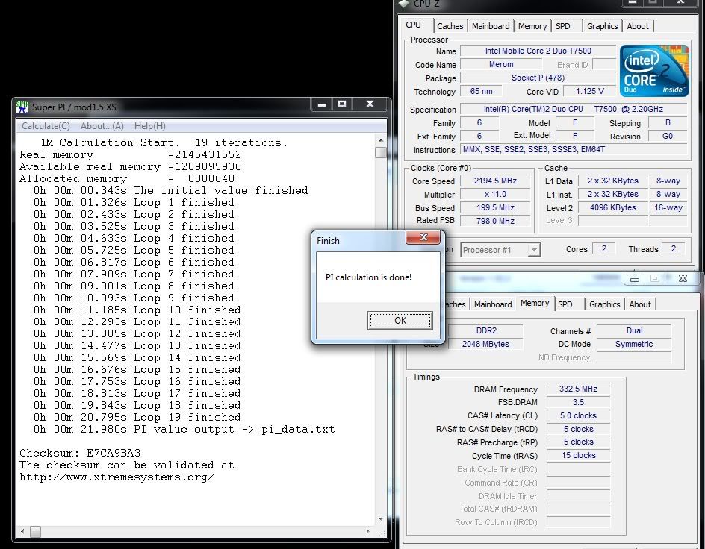Click the Instructions field with MMX, SSE list

coord(574,149)
